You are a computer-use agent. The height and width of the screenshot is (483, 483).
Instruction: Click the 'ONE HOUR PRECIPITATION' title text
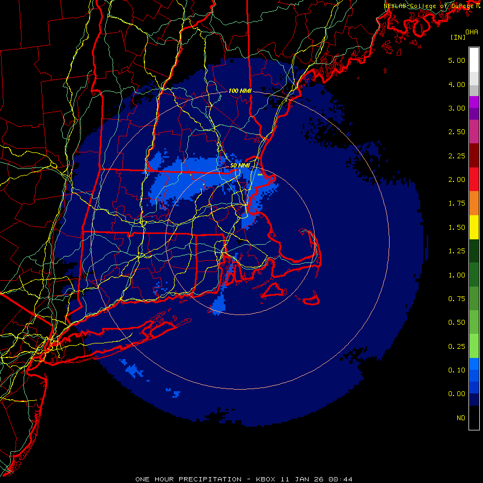tap(188, 479)
